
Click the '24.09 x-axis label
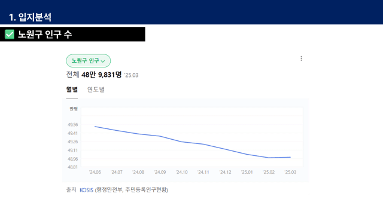(160, 172)
